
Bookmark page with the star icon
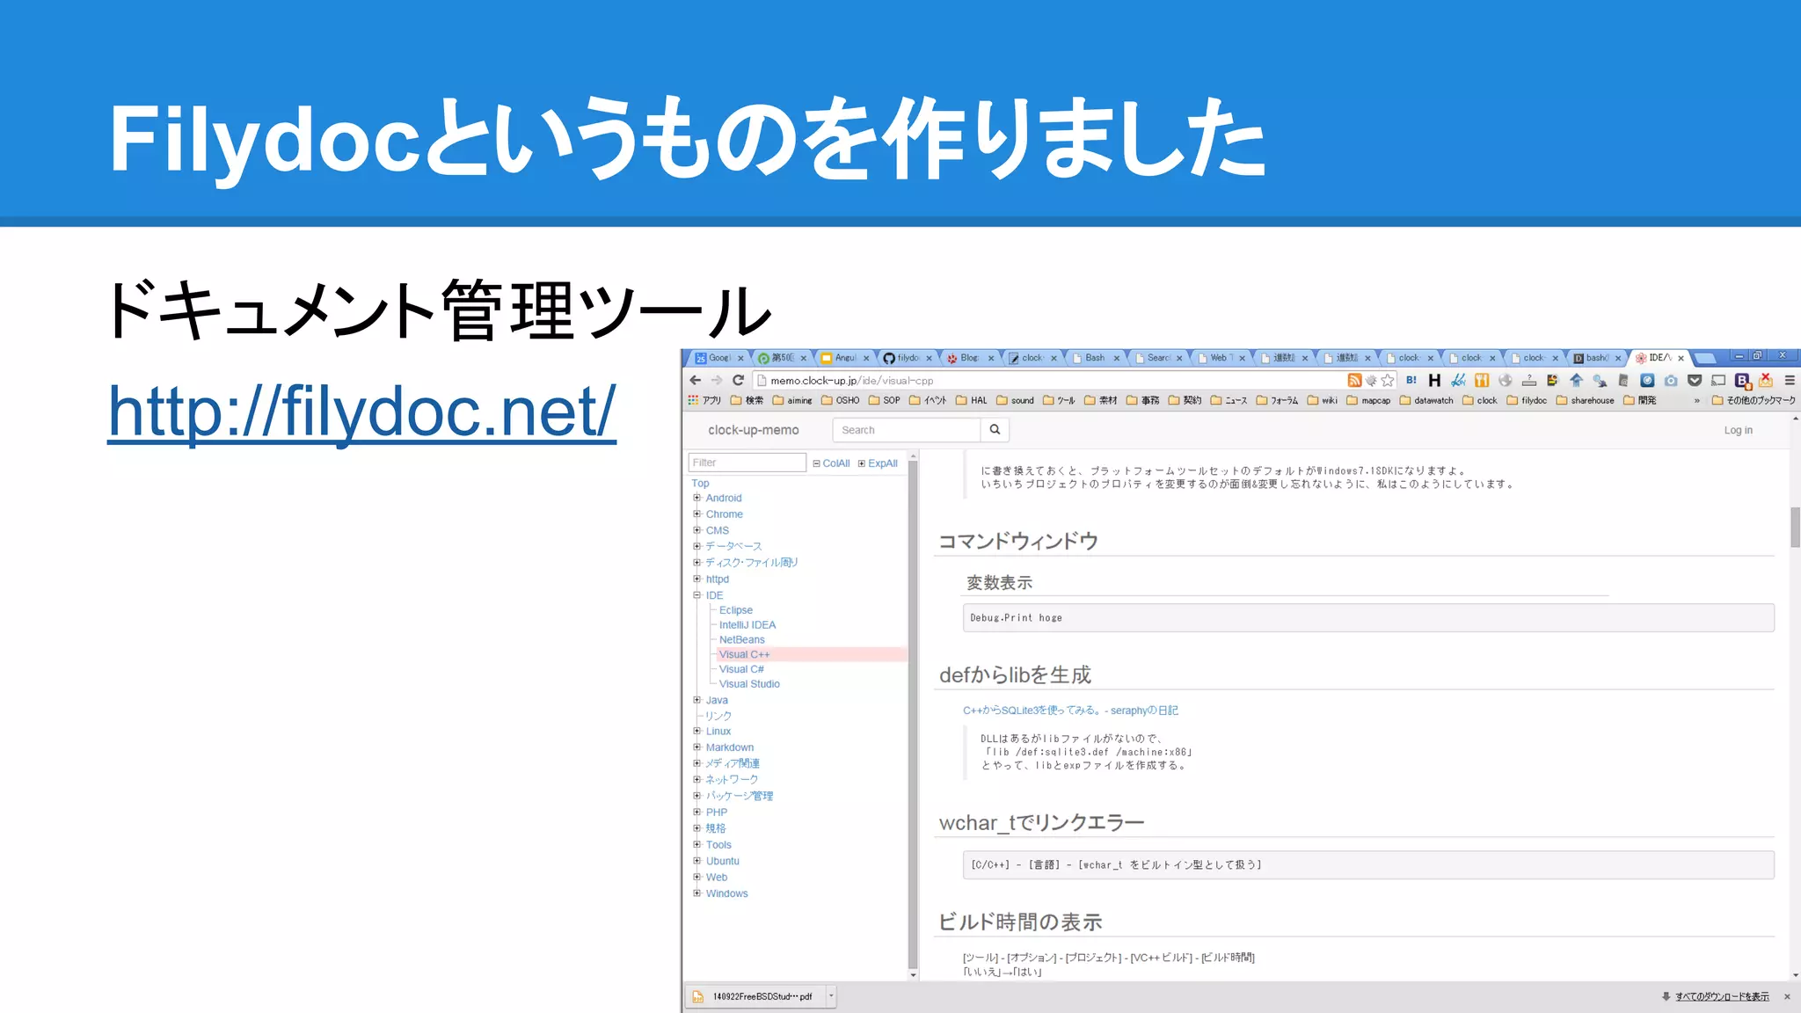(1388, 380)
